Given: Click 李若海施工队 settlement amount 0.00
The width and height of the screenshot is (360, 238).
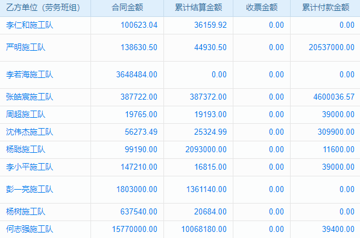Looking at the screenshot, I should 219,74.
